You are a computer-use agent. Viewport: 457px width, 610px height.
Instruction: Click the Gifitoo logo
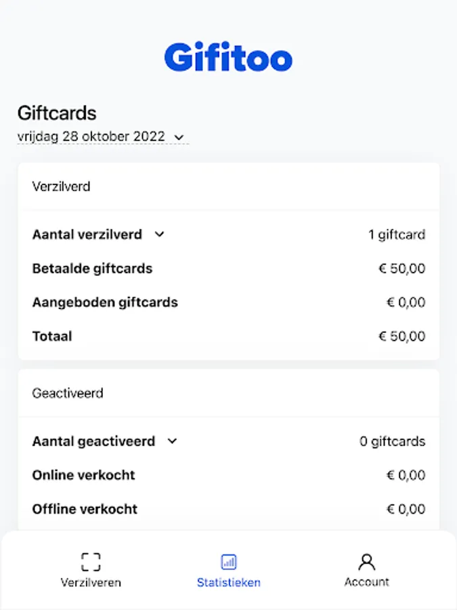[x=228, y=58]
